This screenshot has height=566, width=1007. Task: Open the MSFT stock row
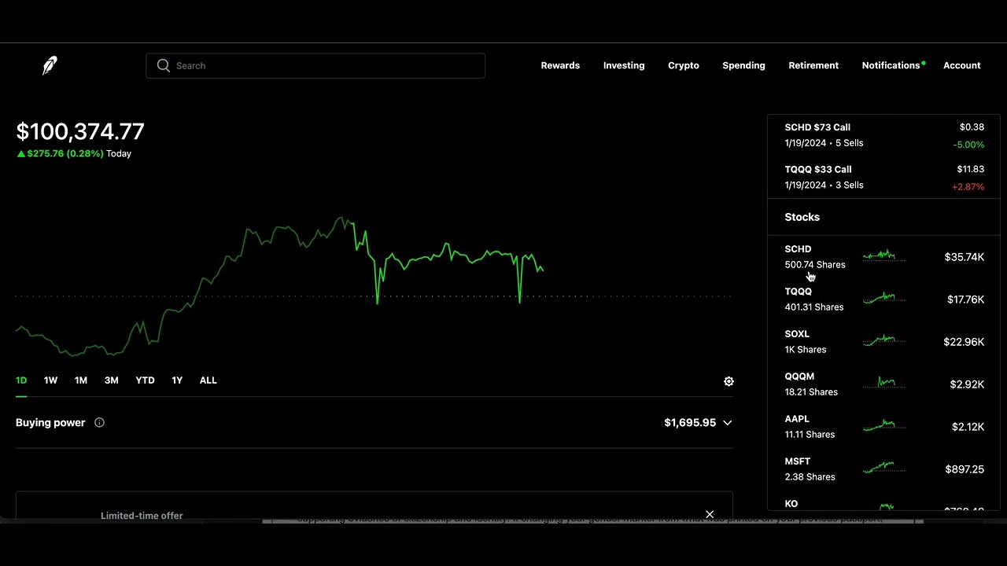(884, 469)
